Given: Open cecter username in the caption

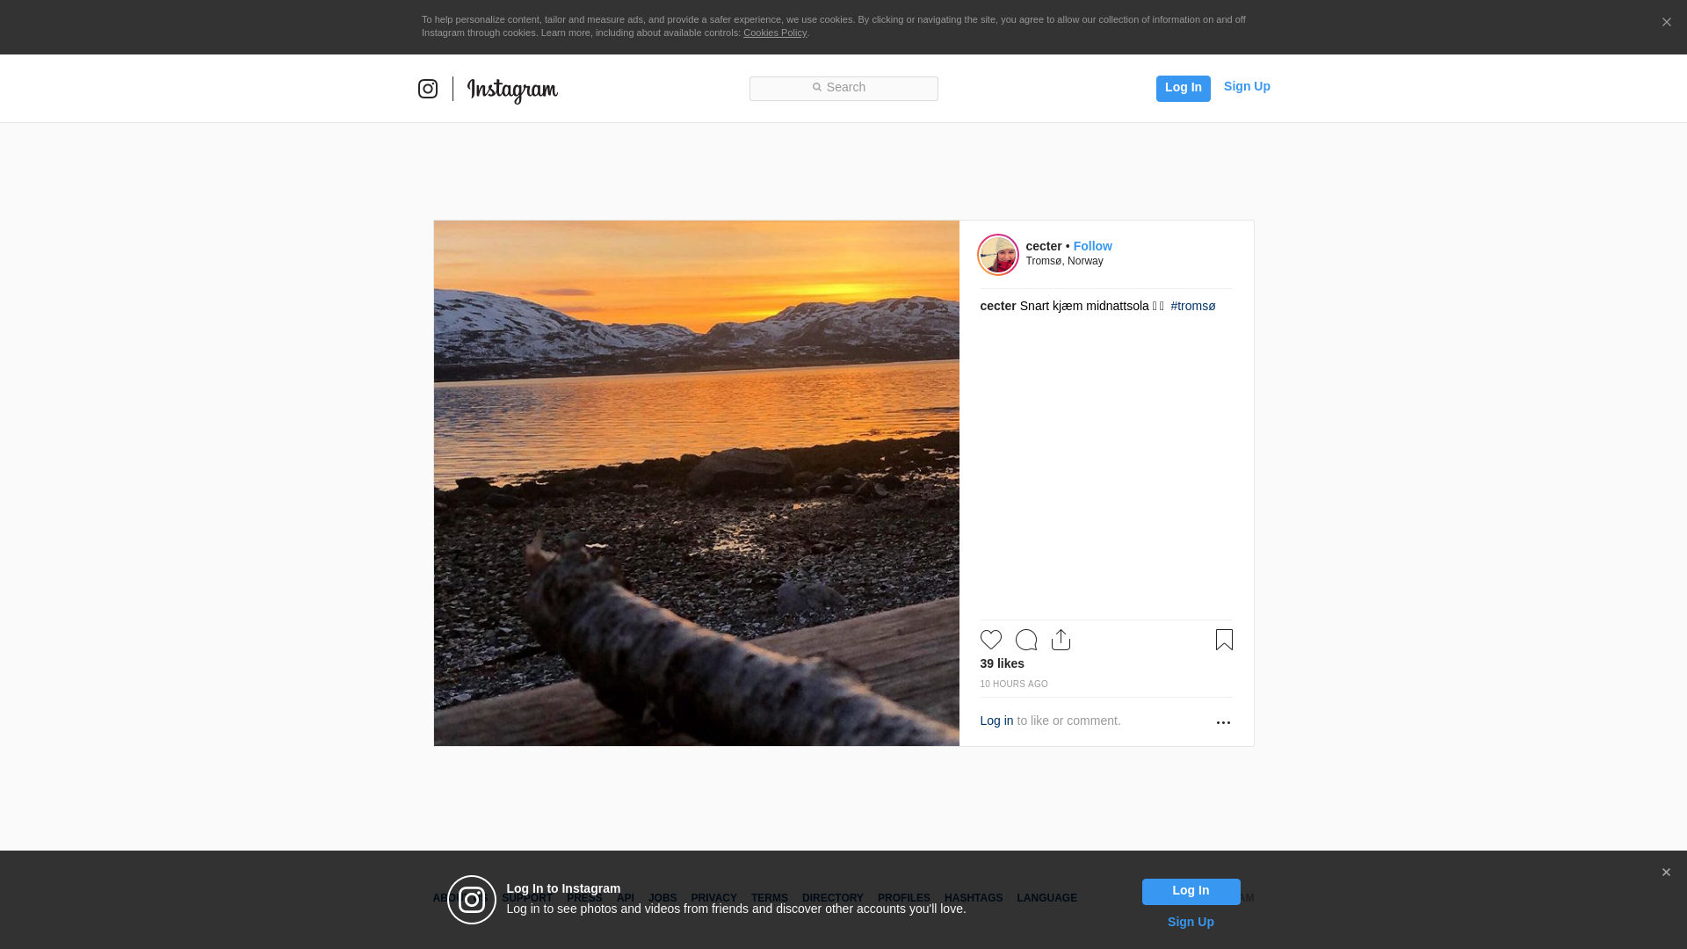Looking at the screenshot, I should (x=998, y=306).
